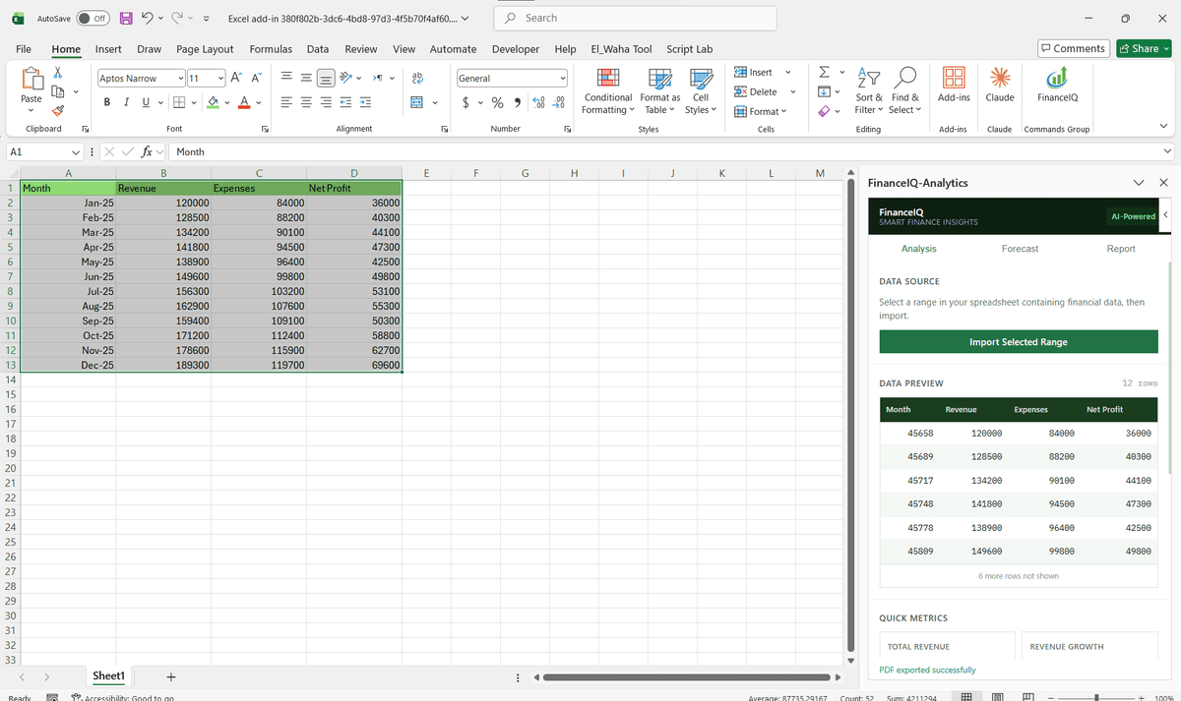
Task: Expand Conditional Formatting dropdown
Action: [x=608, y=103]
